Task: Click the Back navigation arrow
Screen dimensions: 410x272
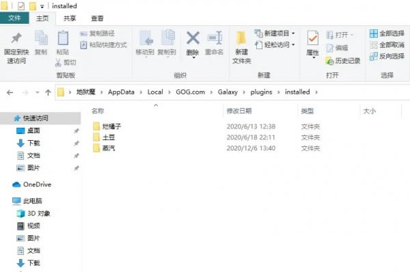Action: tap(10, 92)
